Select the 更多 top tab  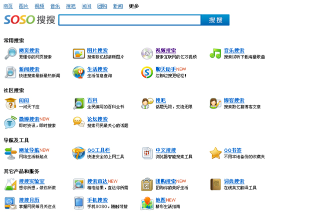point(134,6)
